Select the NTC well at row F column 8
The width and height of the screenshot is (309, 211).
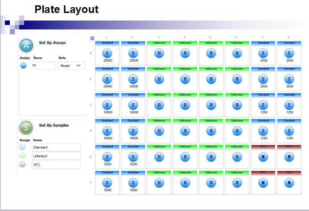(289, 182)
